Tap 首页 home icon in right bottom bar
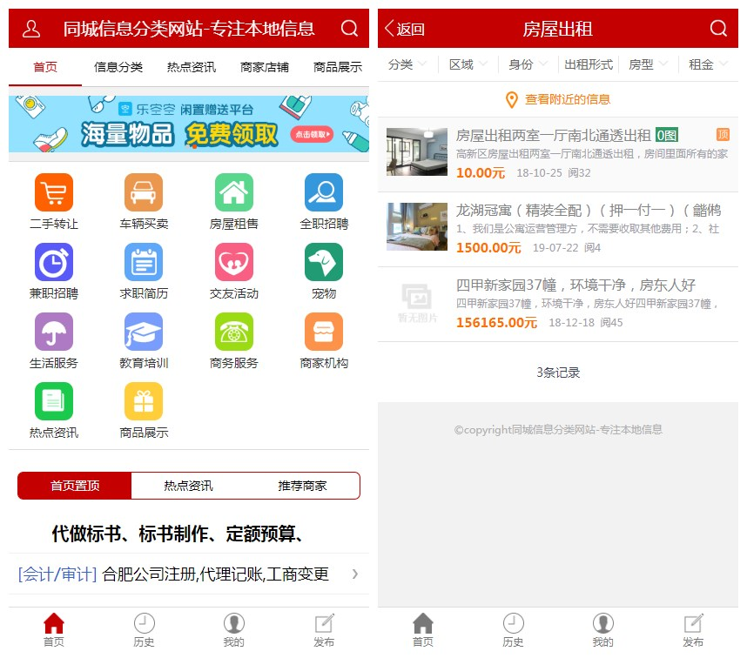Image resolution: width=747 pixels, height=658 pixels. point(423,623)
